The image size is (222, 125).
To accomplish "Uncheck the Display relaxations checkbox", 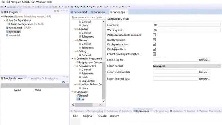I will 154,44.
